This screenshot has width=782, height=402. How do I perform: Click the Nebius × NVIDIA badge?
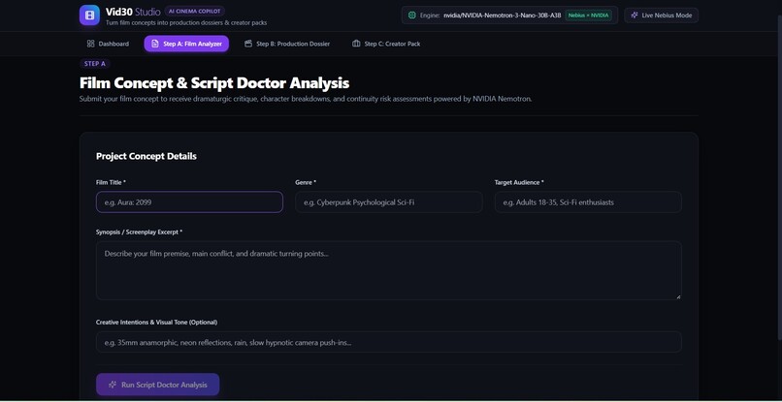[589, 15]
